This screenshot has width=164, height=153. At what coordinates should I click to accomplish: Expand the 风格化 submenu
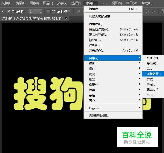tap(113, 58)
